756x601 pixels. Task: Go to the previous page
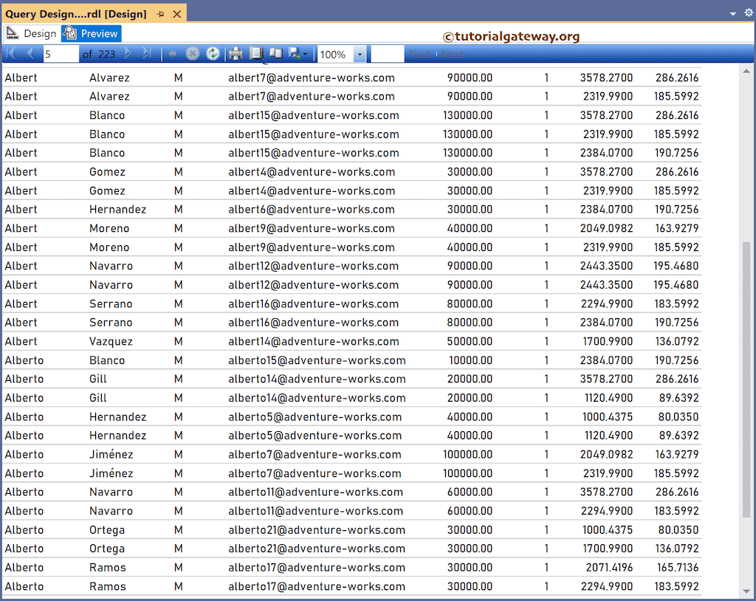pyautogui.click(x=29, y=53)
